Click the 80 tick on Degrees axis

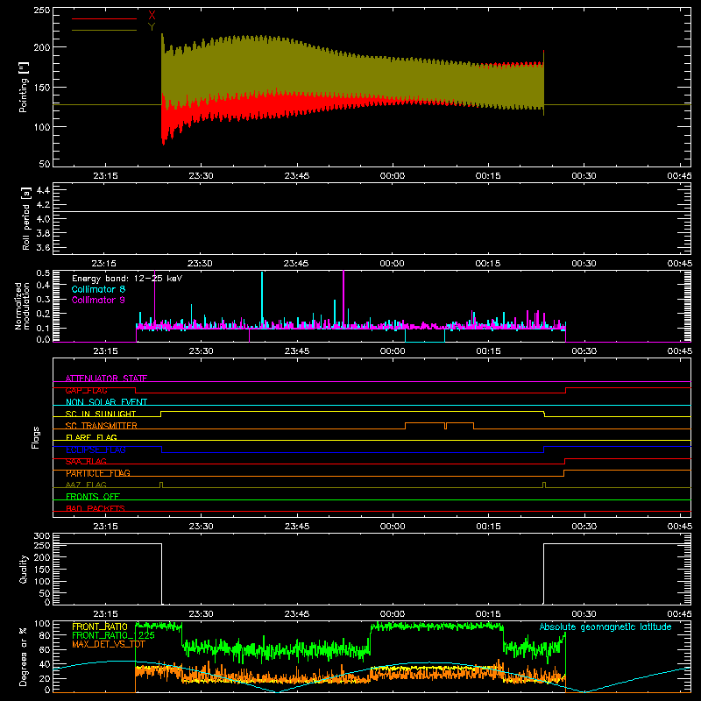click(45, 635)
